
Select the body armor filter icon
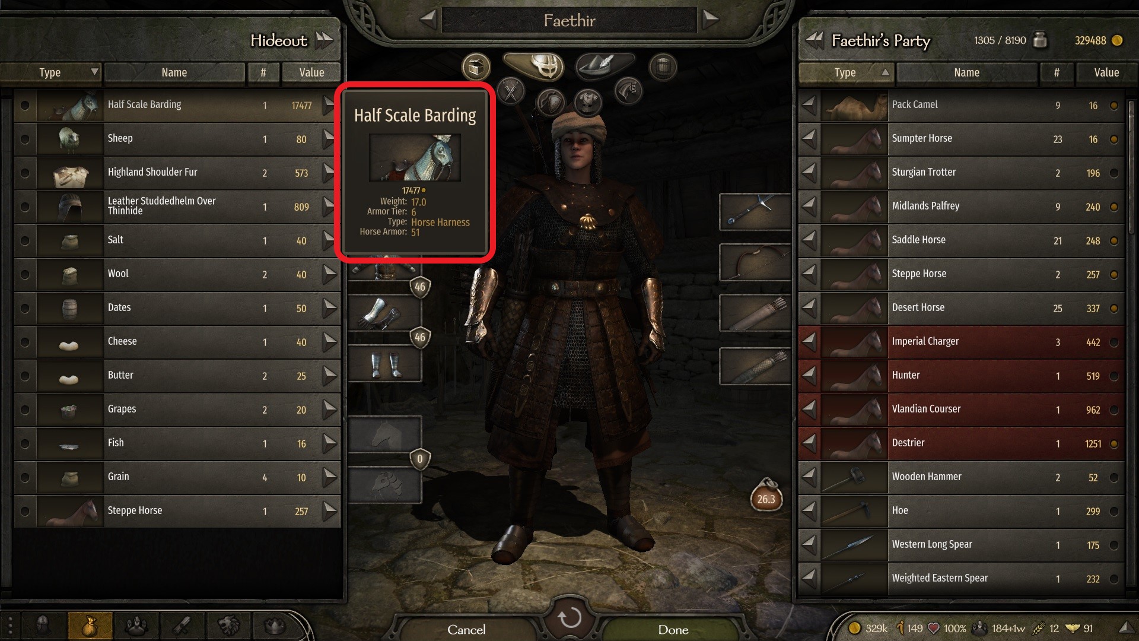[588, 102]
